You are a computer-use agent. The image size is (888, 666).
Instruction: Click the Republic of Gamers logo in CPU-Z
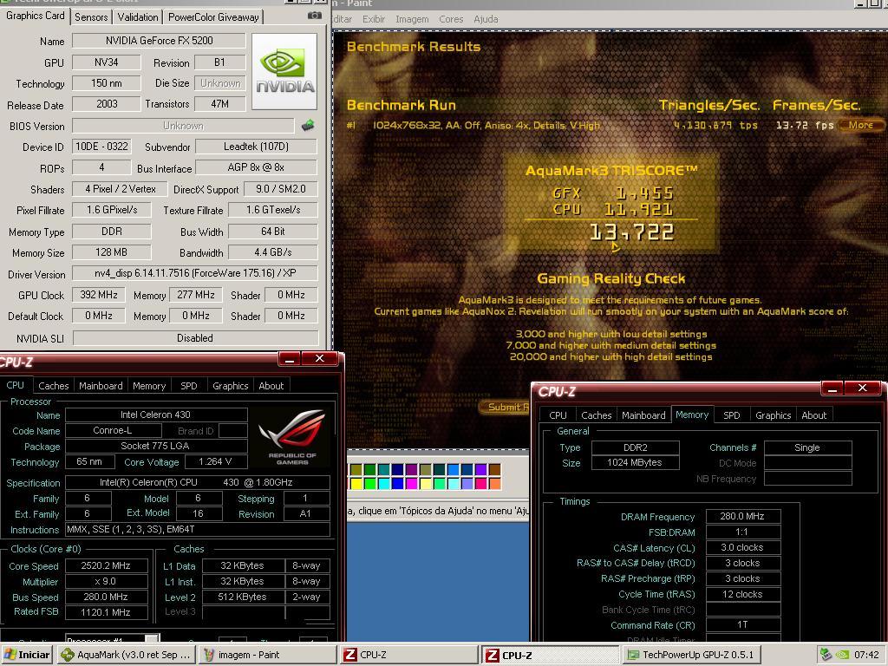pos(291,437)
